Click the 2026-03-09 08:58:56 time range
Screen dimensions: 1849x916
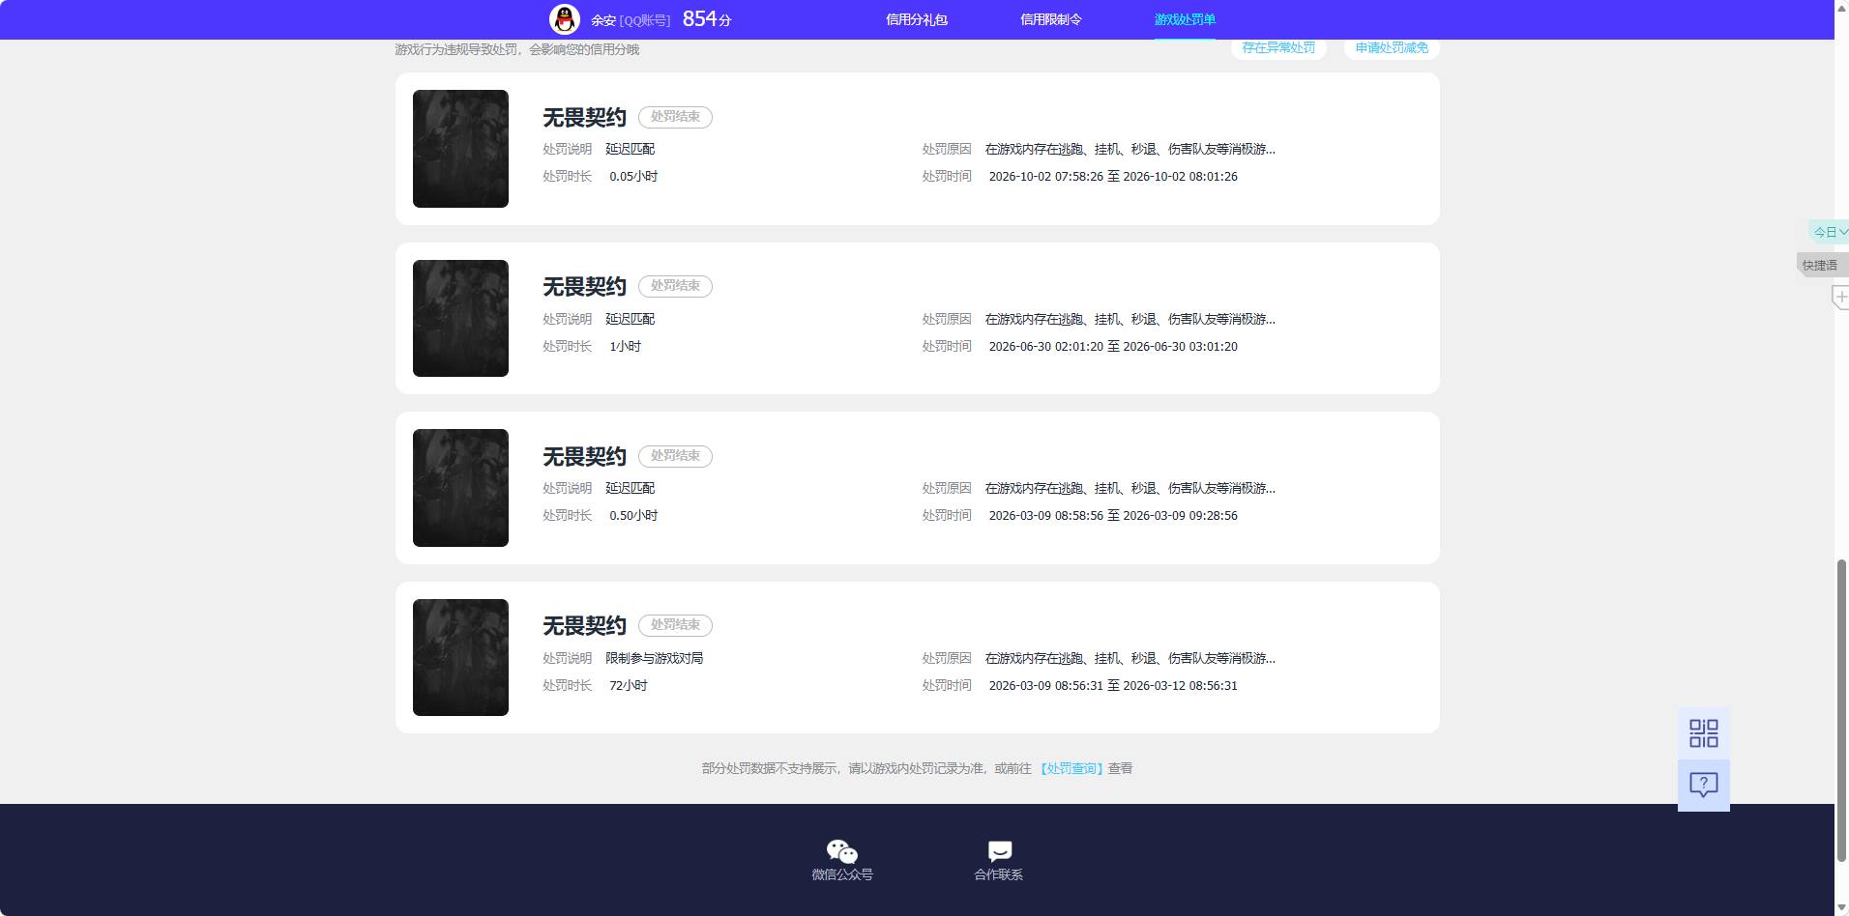point(1113,515)
